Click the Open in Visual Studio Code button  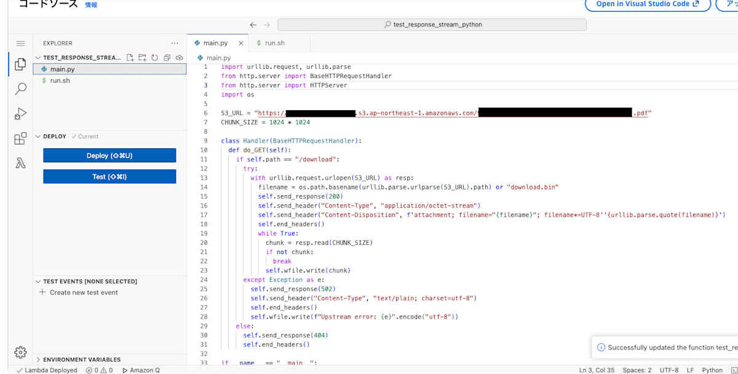648,5
